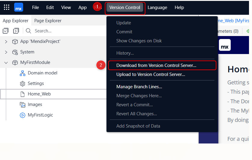Select the Home_Web page tree item
The image size is (252, 160).
coord(39,94)
